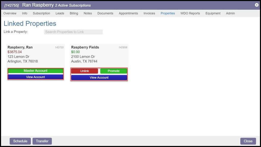Click the Schedule button
This screenshot has width=261, height=147.
[x=20, y=141]
